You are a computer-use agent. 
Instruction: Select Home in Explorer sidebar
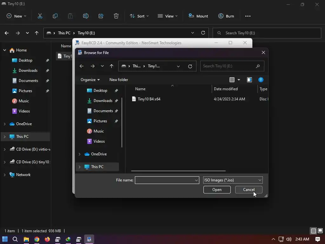pyautogui.click(x=21, y=50)
